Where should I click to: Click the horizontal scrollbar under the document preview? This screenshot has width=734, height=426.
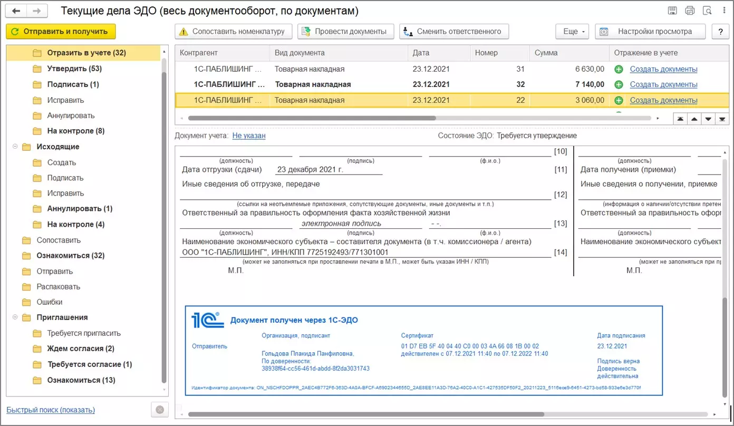(365, 414)
